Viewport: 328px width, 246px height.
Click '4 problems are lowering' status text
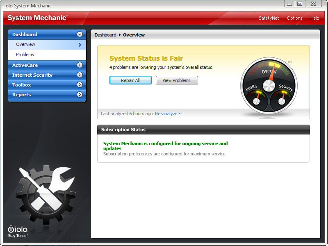(162, 67)
